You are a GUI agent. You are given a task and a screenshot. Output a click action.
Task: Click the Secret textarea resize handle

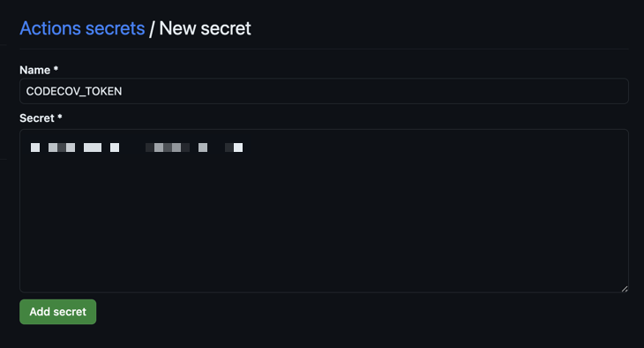pos(625,289)
